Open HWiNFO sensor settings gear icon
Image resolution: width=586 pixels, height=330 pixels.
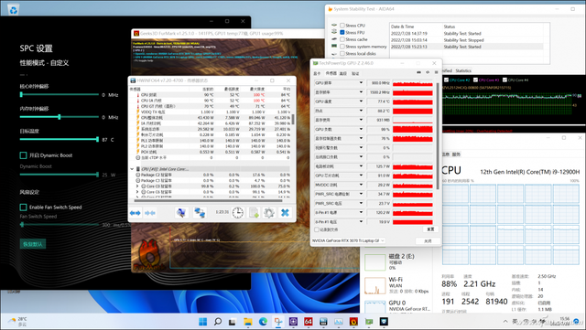coord(268,213)
